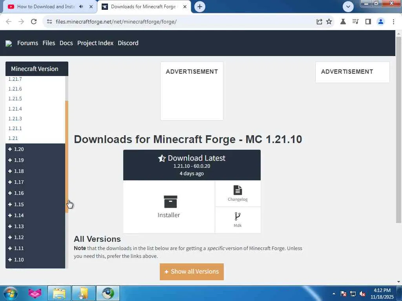Open the Windows Start menu
This screenshot has width=402, height=301.
point(10,293)
